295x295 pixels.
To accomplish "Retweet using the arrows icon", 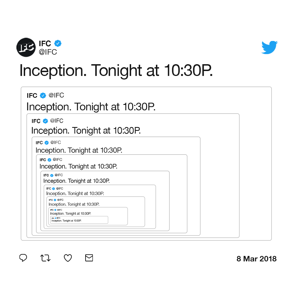I will 45,258.
